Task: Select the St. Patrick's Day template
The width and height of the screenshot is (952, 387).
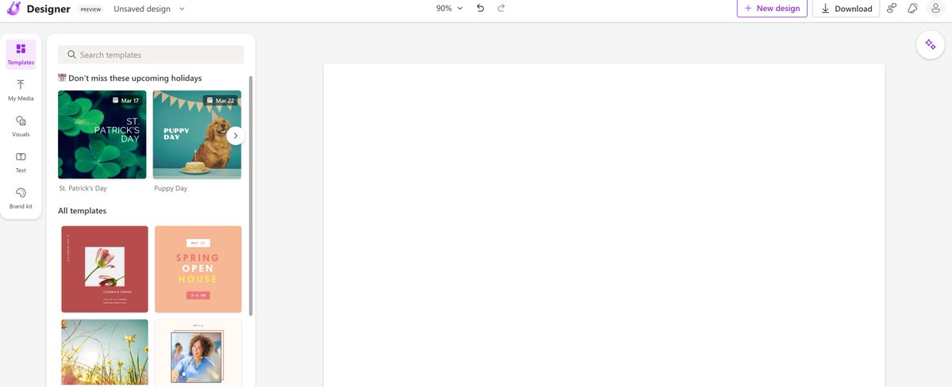Action: (102, 134)
